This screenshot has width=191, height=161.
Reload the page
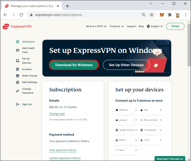21,15
